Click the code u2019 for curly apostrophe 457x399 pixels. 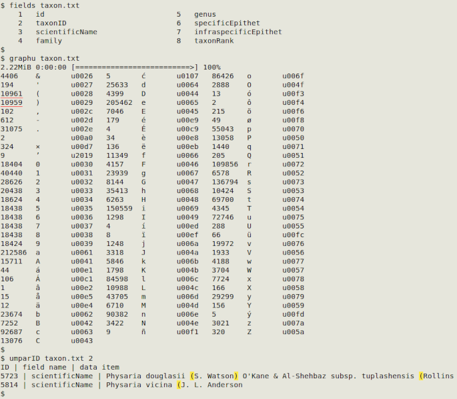(x=82, y=156)
